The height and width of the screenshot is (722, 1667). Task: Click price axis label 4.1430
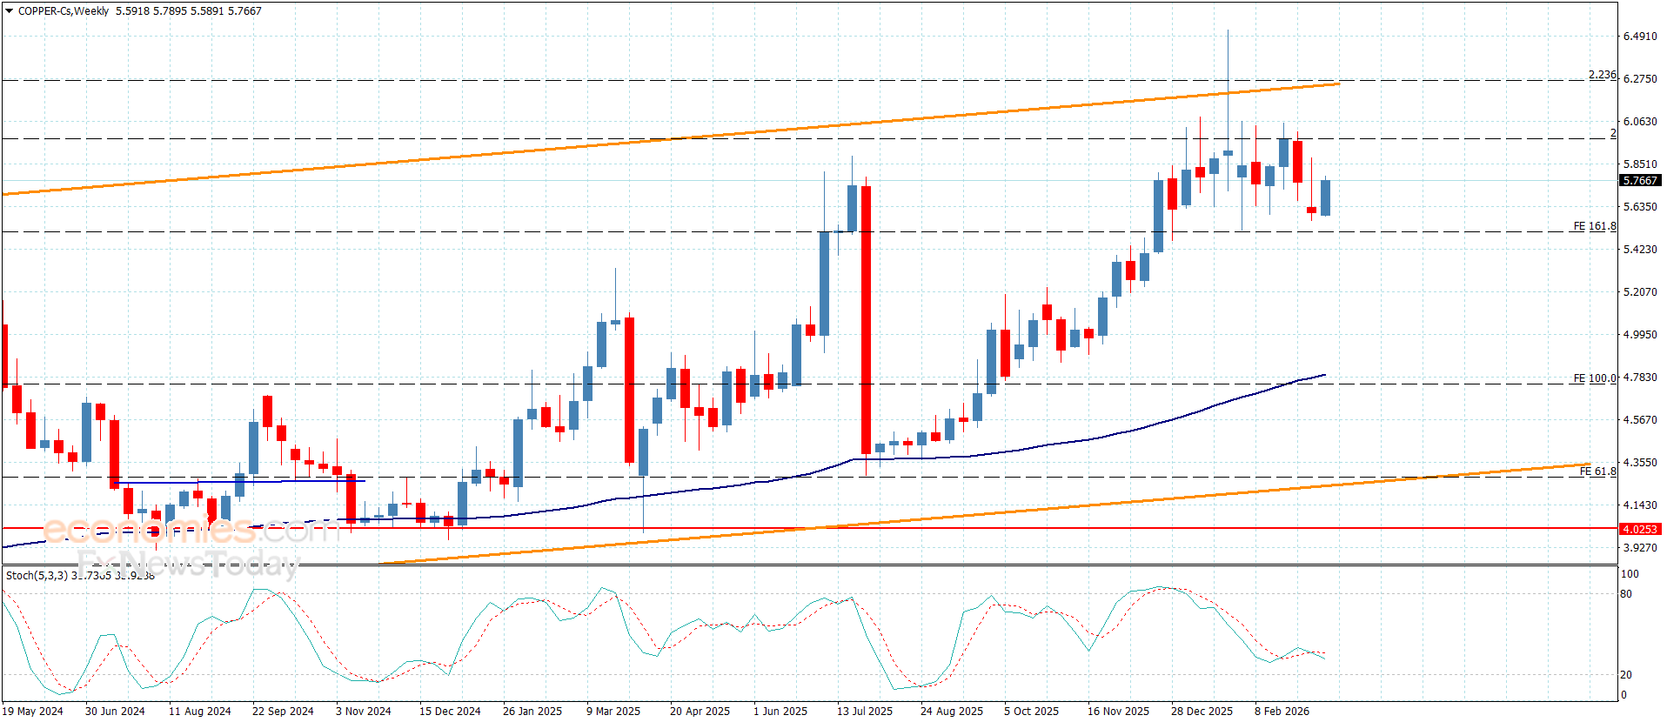tap(1640, 505)
